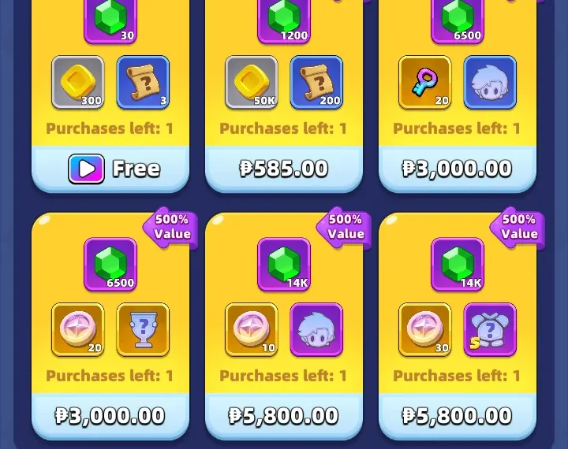This screenshot has width=568, height=449.
Task: Tap the scroll icon with quantity 3
Action: click(143, 83)
